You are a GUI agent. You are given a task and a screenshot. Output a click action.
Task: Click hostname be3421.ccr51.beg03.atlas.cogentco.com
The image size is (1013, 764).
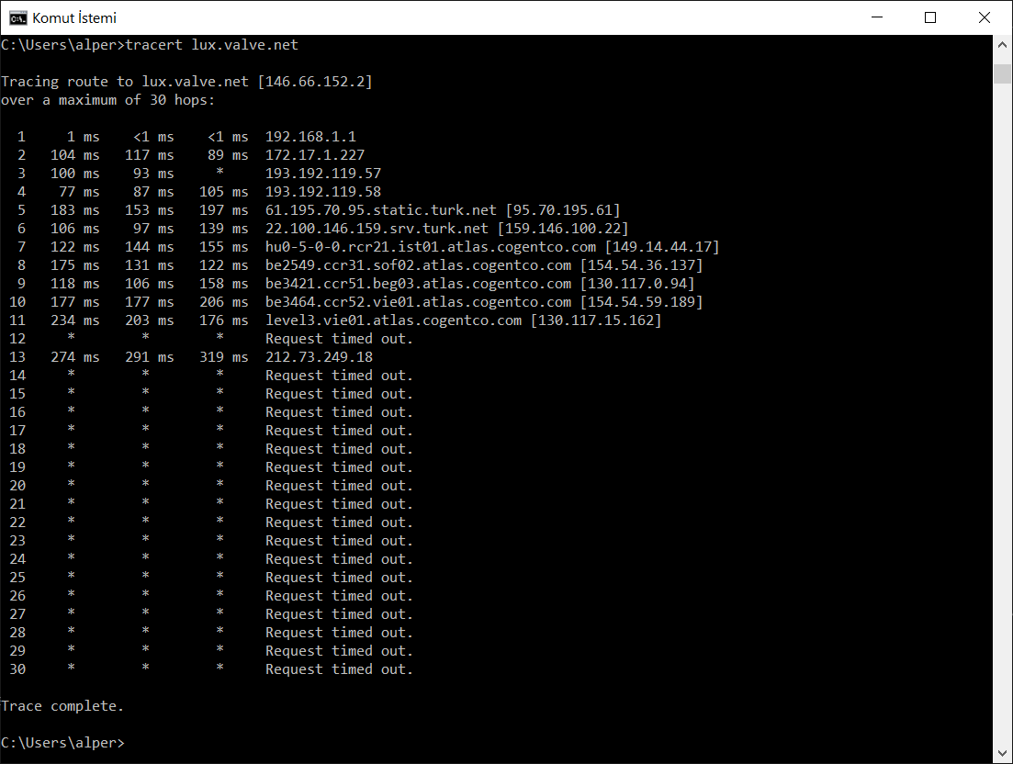pos(419,284)
